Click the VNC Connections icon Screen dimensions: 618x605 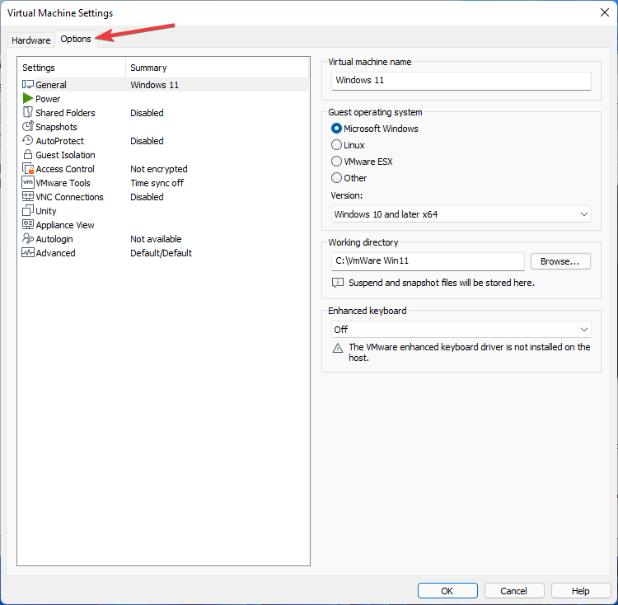tap(28, 196)
